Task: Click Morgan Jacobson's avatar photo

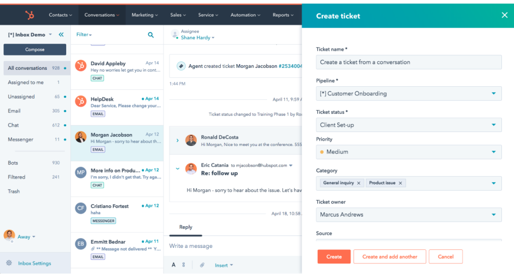Action: click(81, 136)
